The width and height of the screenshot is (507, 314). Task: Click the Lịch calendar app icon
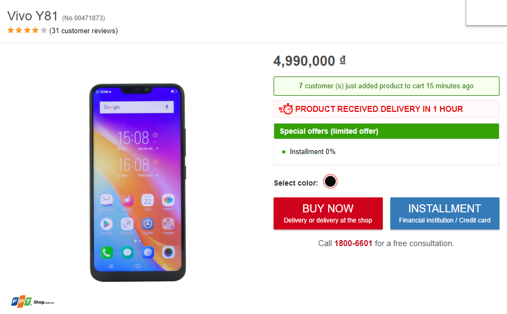click(148, 200)
